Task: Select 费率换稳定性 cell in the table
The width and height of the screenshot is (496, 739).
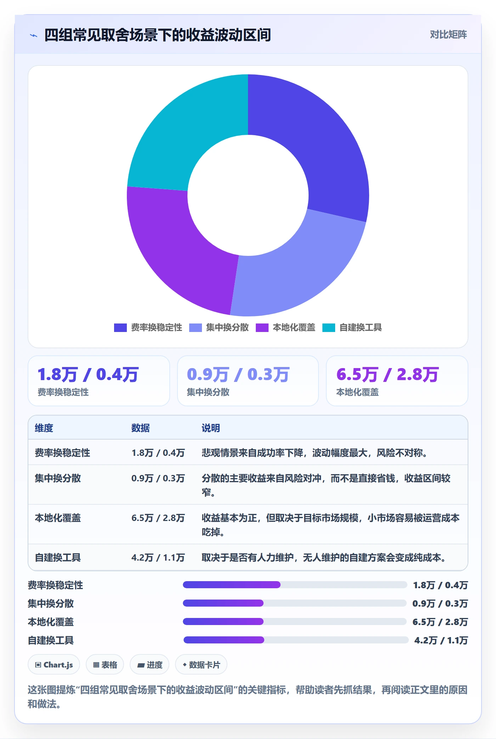Action: click(x=62, y=453)
